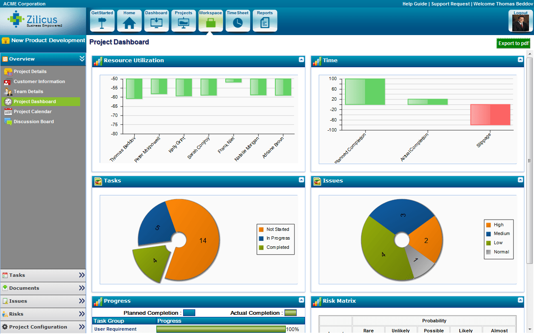Expand the Documents sidebar section

click(82, 288)
